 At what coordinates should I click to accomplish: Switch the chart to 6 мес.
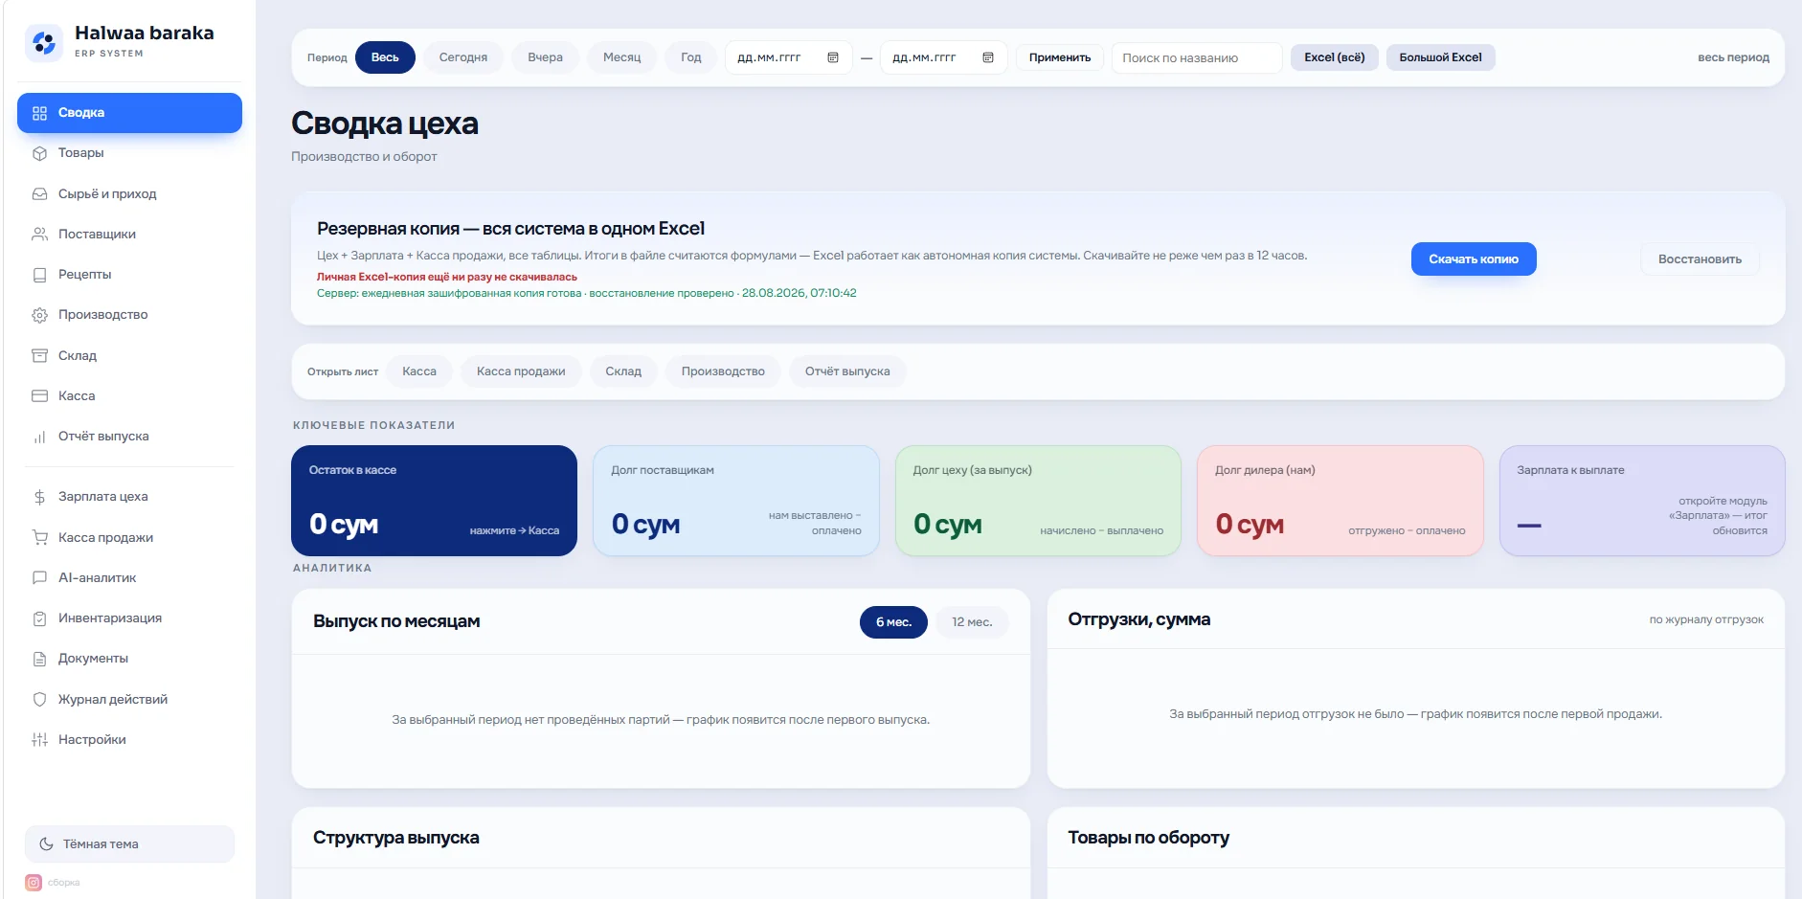(893, 622)
